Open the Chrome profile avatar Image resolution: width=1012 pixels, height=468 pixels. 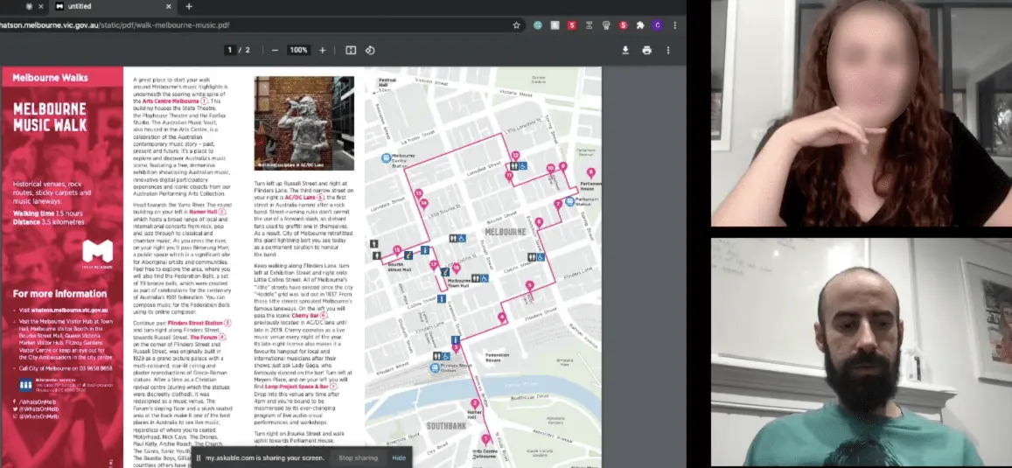coord(657,25)
